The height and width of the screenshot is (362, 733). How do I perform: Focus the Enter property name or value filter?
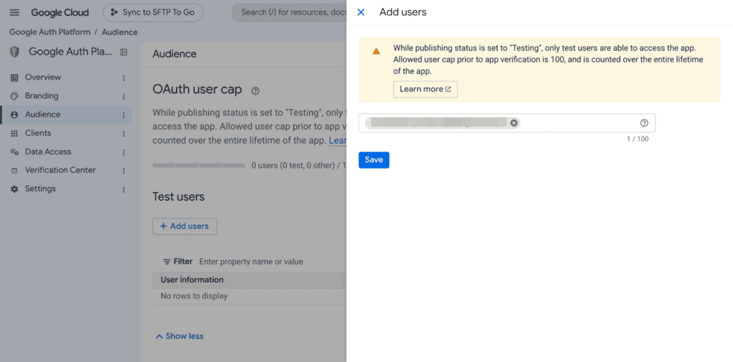tap(251, 262)
